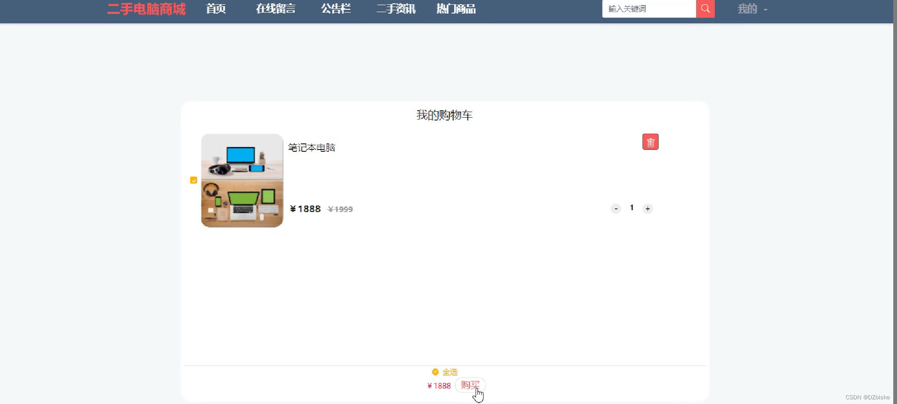Click the quantity value 1
Image resolution: width=897 pixels, height=404 pixels.
click(x=632, y=208)
